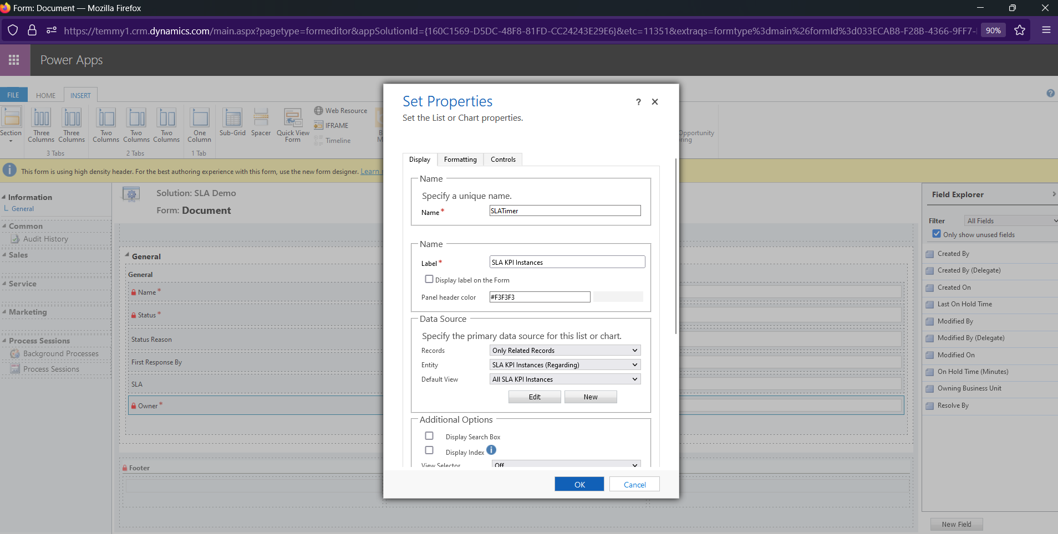This screenshot has width=1058, height=534.
Task: Click the Panel header color text field
Action: click(x=540, y=297)
